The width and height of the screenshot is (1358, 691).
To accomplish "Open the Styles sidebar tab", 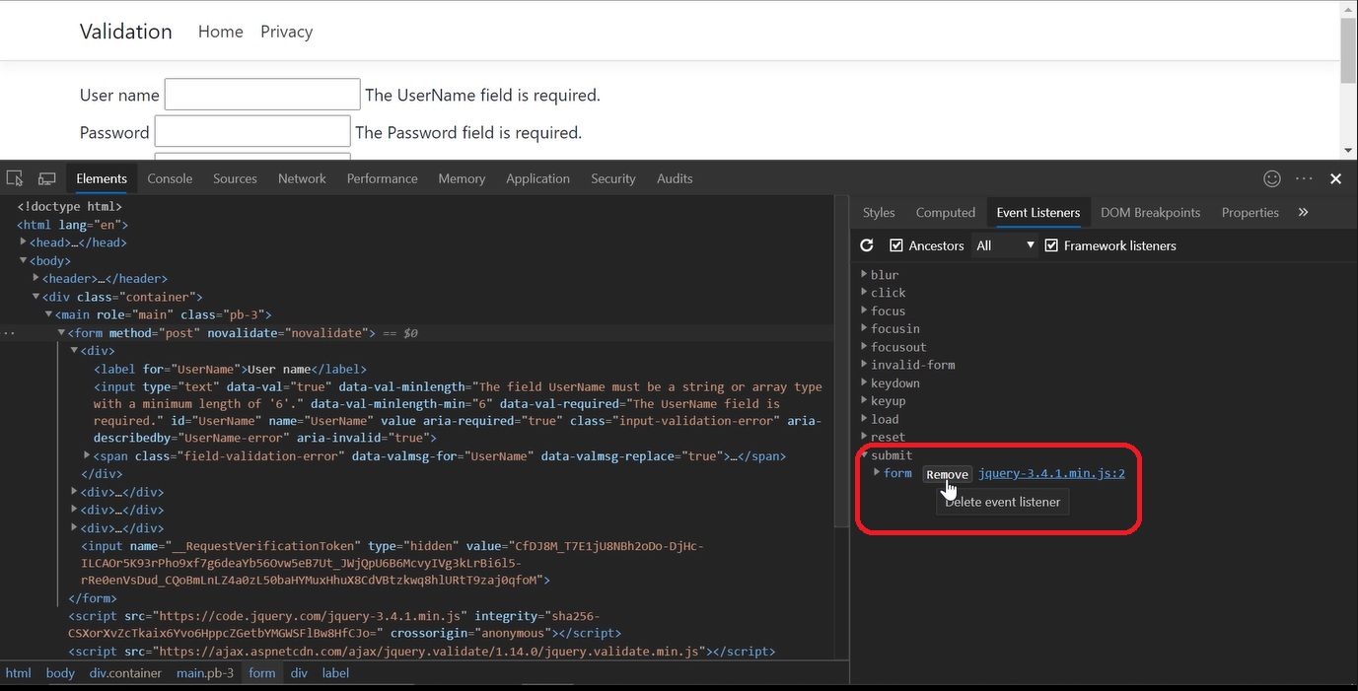I will (879, 212).
